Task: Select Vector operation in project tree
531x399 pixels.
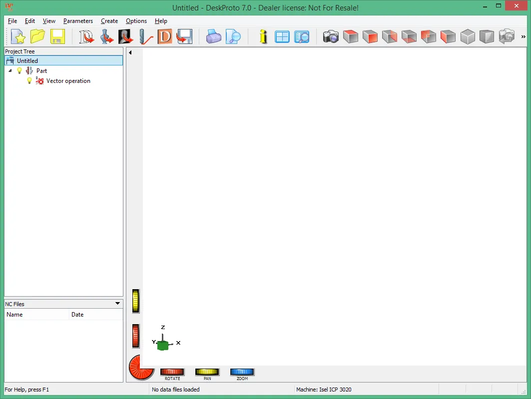Action: 68,81
